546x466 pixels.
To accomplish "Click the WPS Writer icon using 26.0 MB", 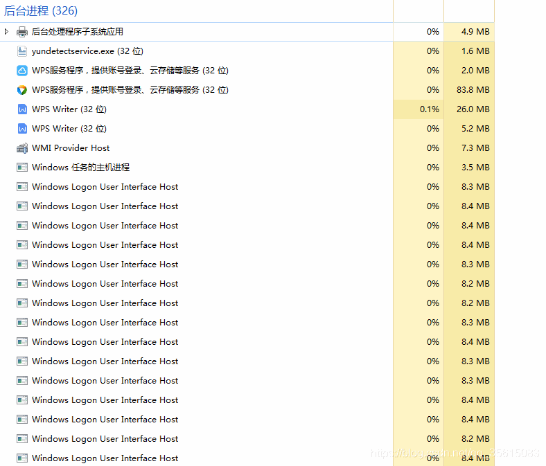I will click(x=22, y=109).
